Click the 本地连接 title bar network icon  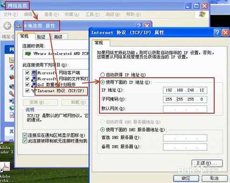click(x=19, y=26)
